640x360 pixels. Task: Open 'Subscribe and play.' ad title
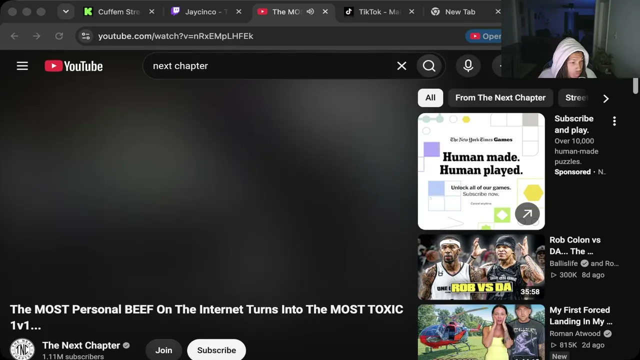(x=574, y=124)
